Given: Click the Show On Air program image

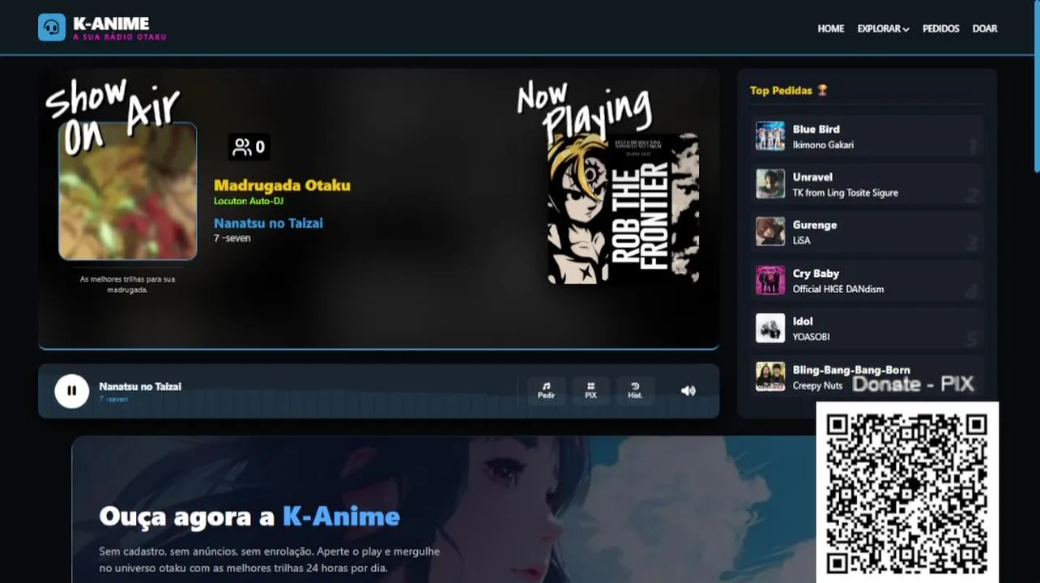Looking at the screenshot, I should click(127, 191).
